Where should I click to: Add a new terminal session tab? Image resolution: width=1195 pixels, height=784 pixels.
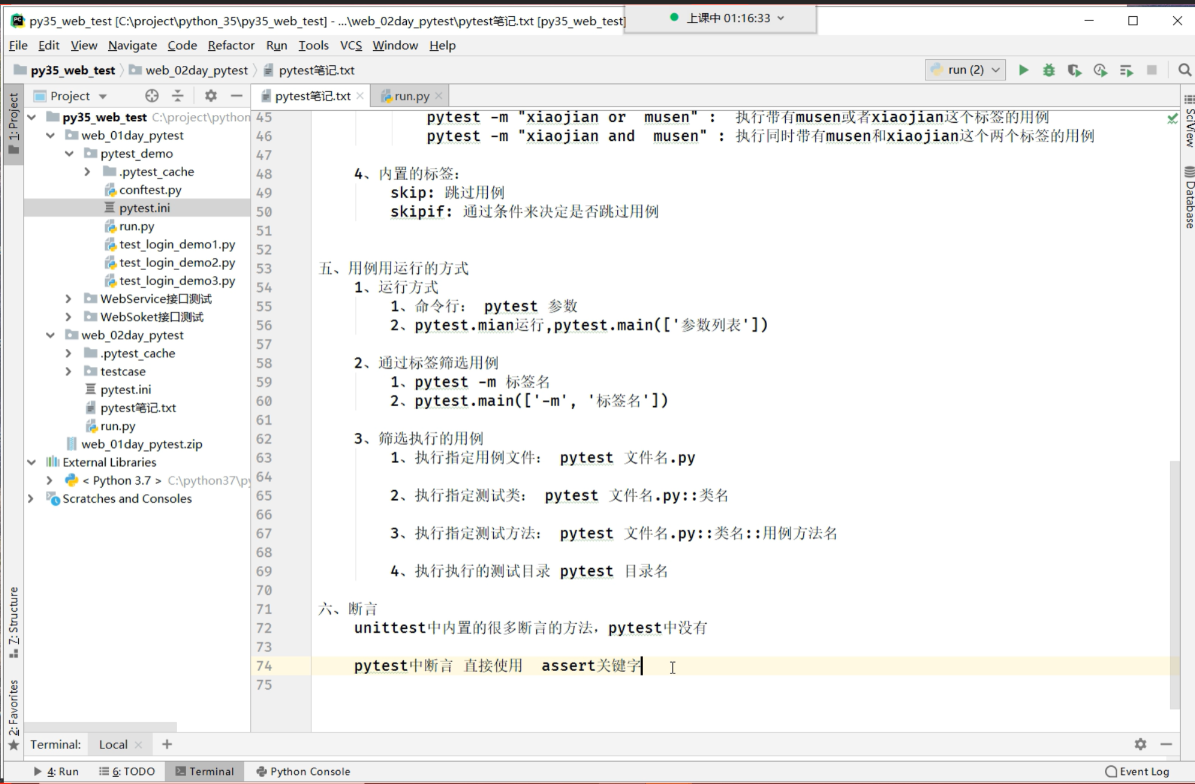pos(167,744)
